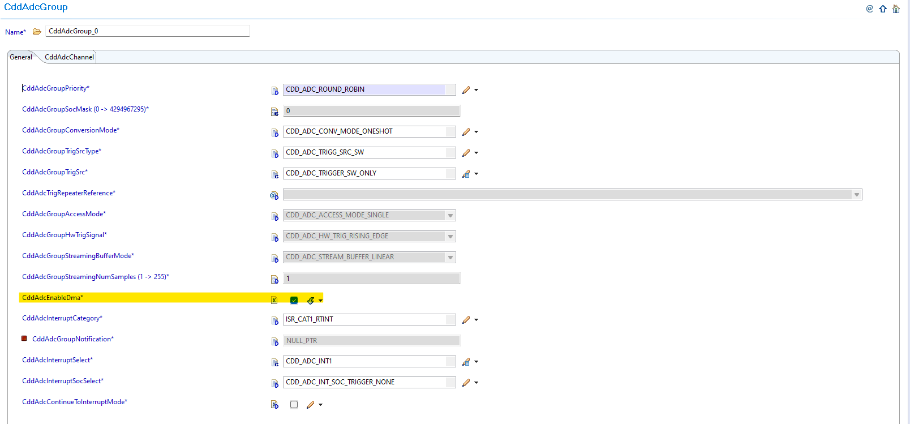Click the file icon for CddAdcInterruptSocSelect
Viewport: 910px width, 424px height.
(x=274, y=383)
